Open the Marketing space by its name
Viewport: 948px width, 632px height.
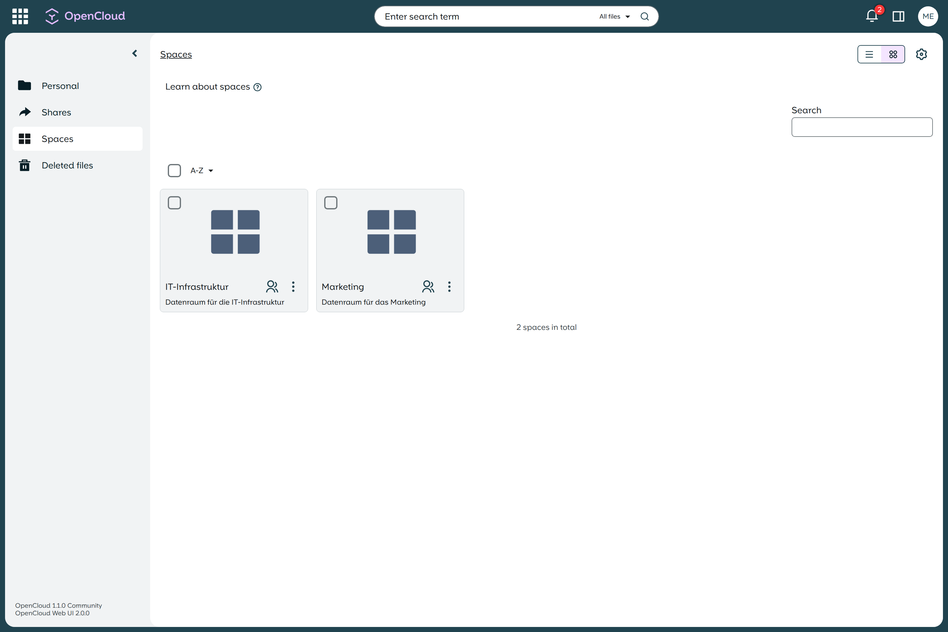click(342, 287)
